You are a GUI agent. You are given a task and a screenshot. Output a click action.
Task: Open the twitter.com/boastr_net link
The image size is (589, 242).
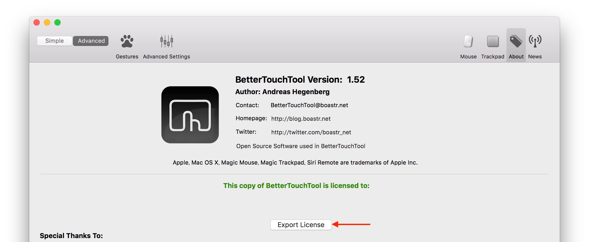(x=311, y=132)
